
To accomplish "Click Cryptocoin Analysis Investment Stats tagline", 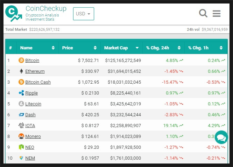I will (x=42, y=17).
